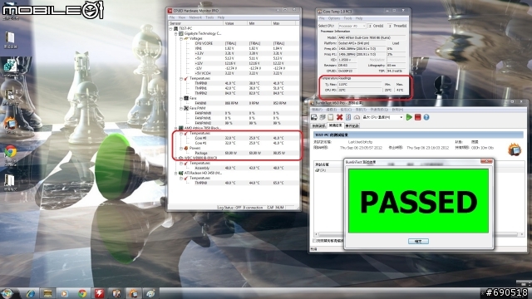Click the blue document icon in BurnInTest toolbar
532x299 pixels.
coord(348,117)
